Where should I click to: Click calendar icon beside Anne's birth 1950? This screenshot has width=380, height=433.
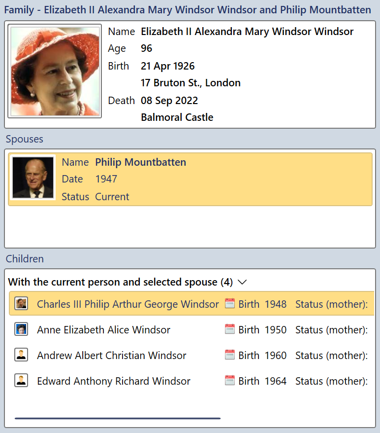click(x=230, y=329)
